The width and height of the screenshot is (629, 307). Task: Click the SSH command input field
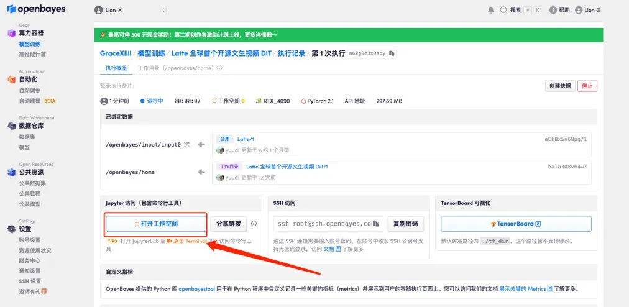coord(324,223)
